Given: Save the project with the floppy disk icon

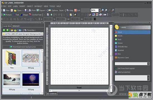Looking at the screenshot, I should 26,10.
